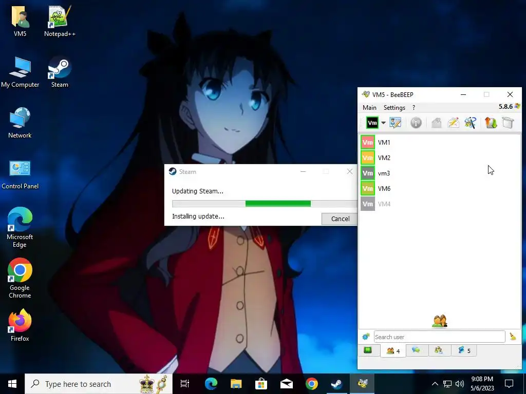Click the broadcast antenna icon in BeeBEEP
The image size is (526, 394).
[416, 123]
